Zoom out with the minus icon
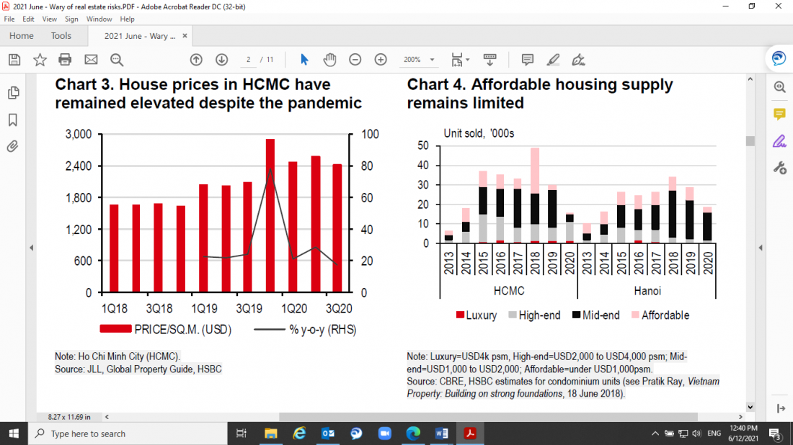Screen dimensions: 793x445 [x=355, y=60]
